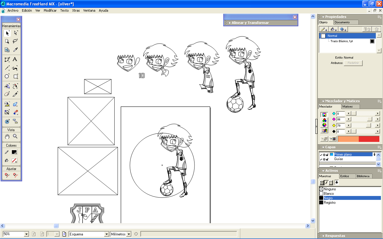383x239 pixels.
Task: Click the yellow value field showing 79
Action: pyautogui.click(x=341, y=125)
